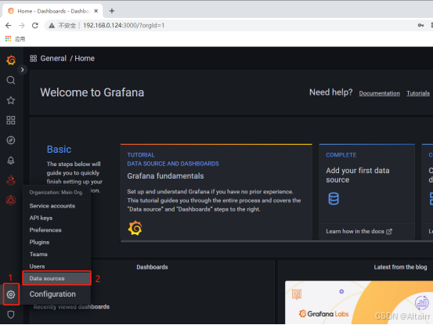Close the Home - Dashboards browser tab
The width and height of the screenshot is (433, 325).
tap(96, 11)
